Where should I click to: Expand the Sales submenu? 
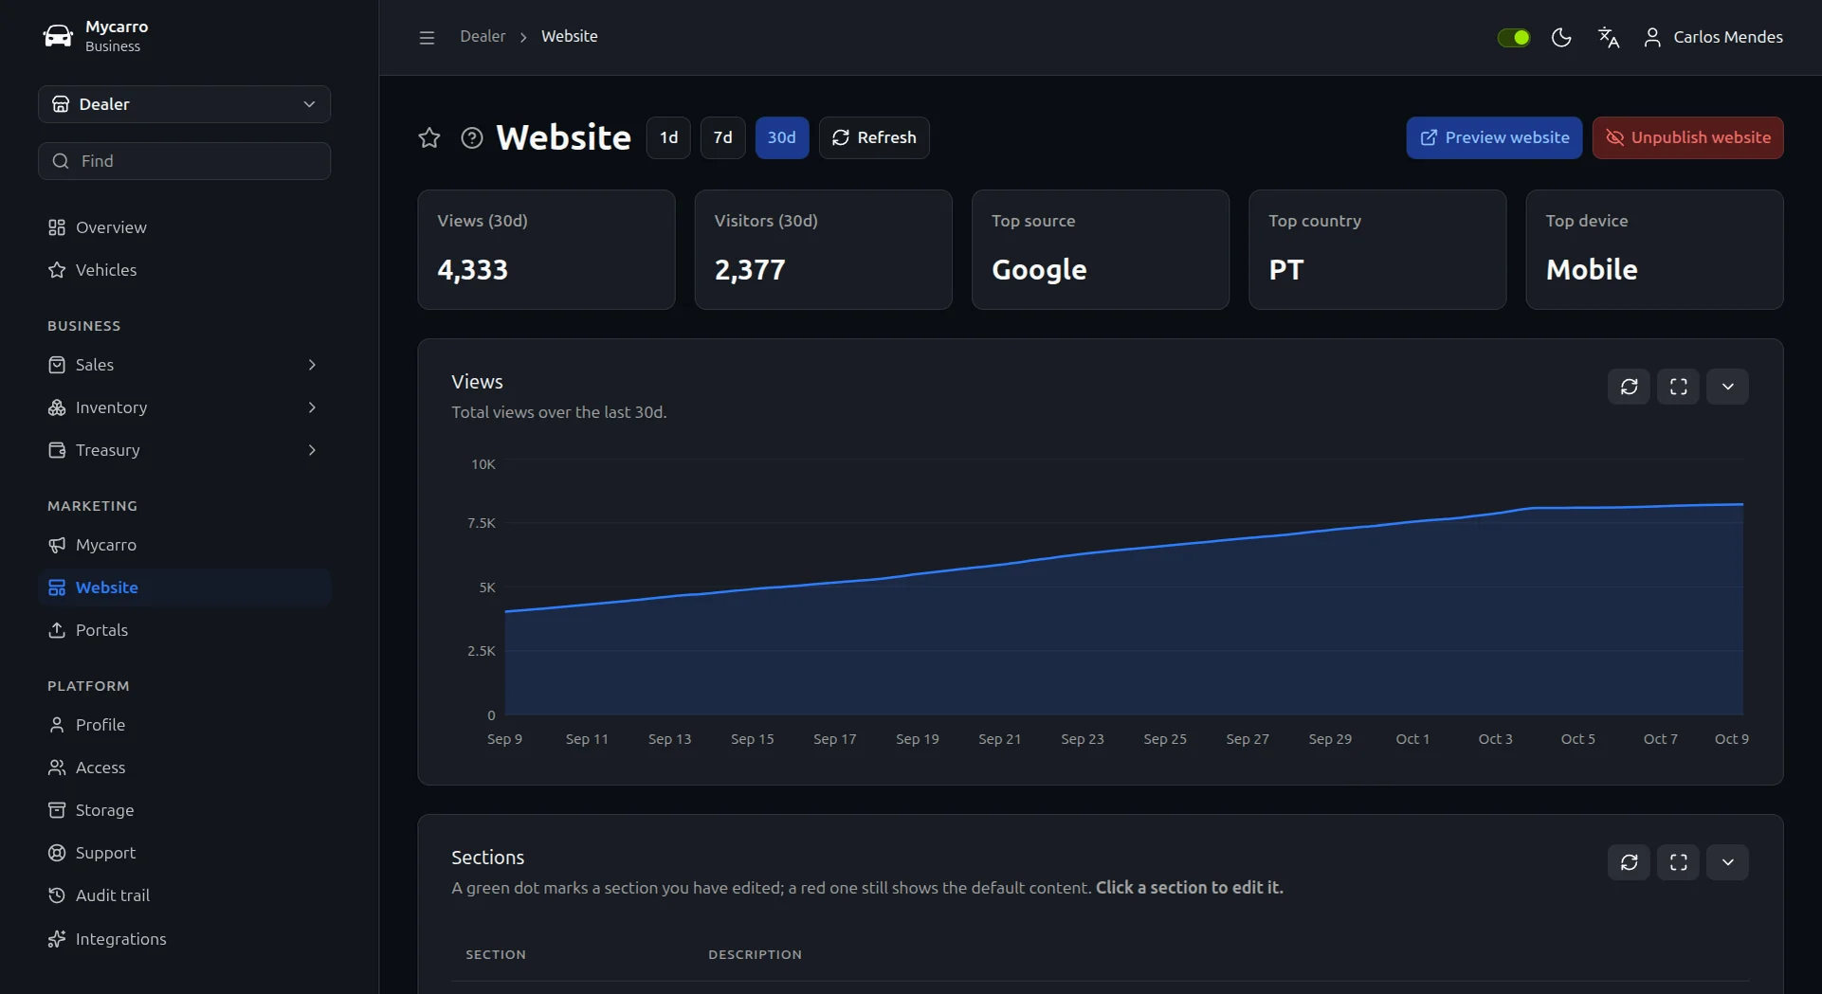coord(185,365)
